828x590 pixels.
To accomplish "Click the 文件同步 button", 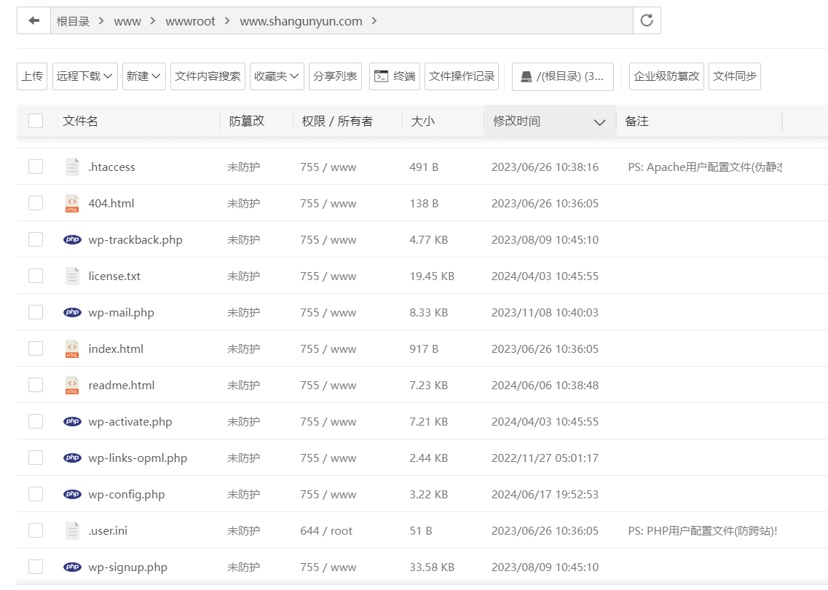I will pyautogui.click(x=735, y=76).
